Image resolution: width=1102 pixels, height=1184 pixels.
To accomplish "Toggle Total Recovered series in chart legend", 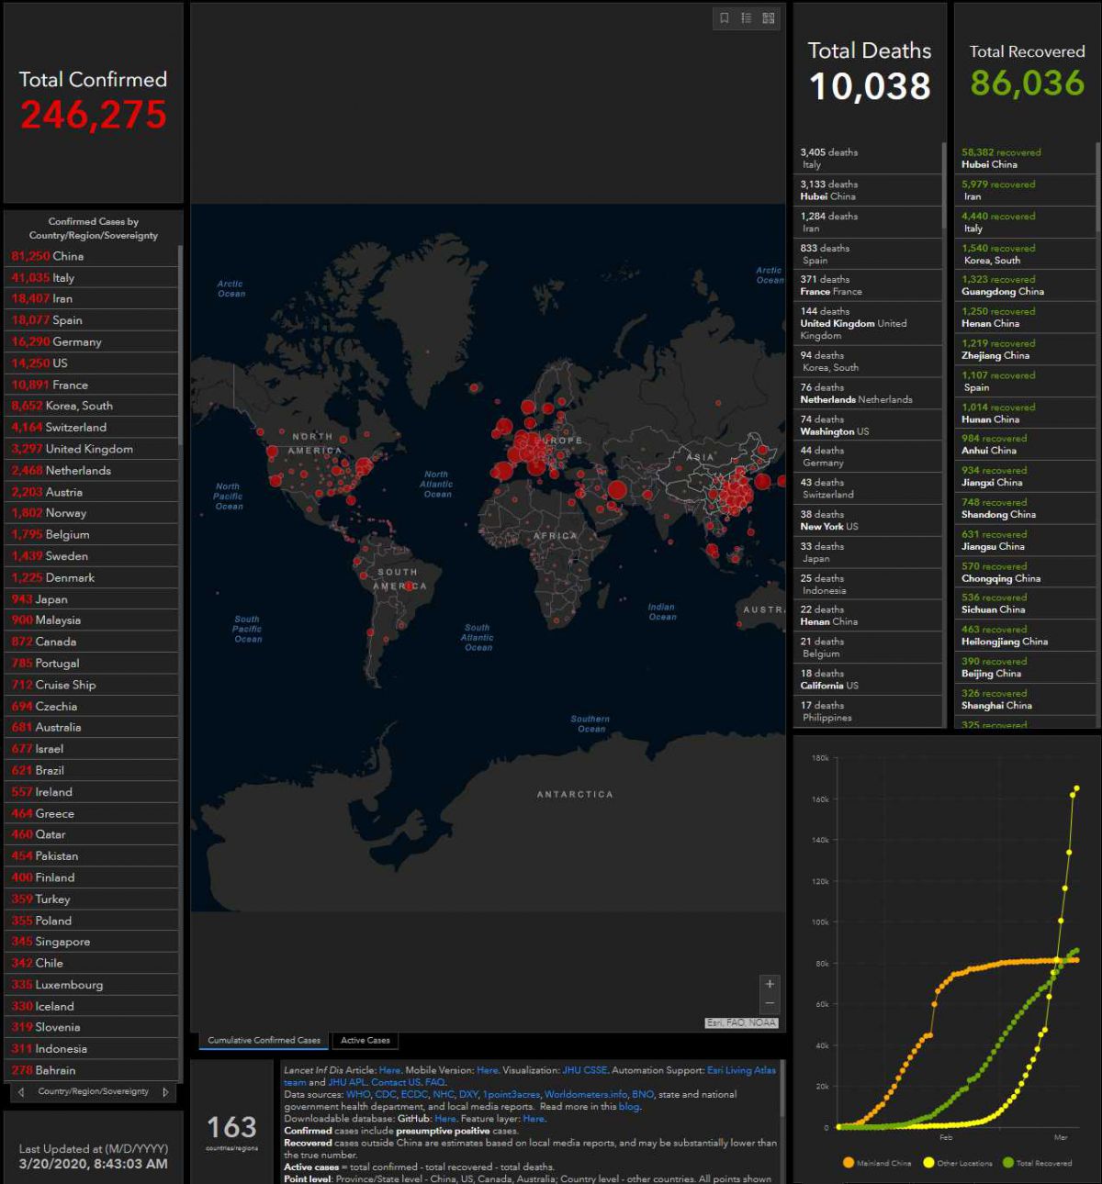I will click(x=1037, y=1163).
